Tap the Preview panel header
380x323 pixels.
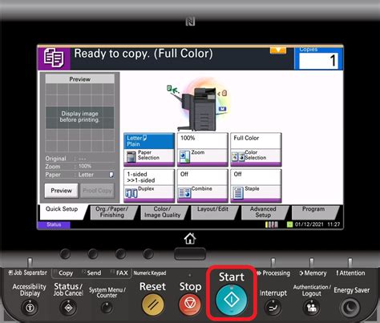(x=80, y=79)
